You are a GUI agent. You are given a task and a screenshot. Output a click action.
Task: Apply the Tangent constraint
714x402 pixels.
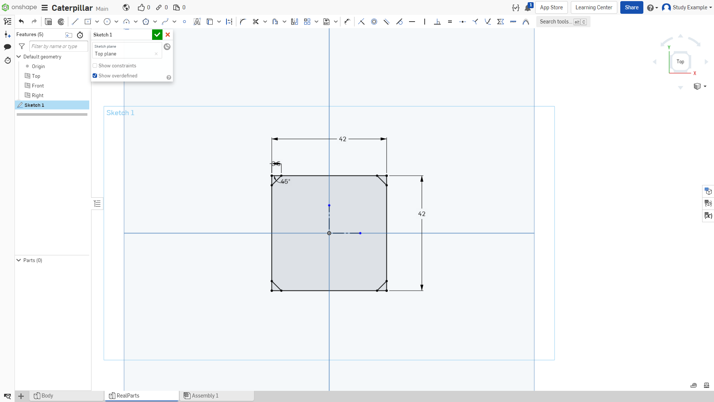click(x=399, y=22)
